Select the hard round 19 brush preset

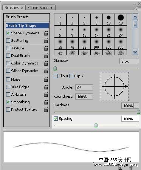[121, 20]
